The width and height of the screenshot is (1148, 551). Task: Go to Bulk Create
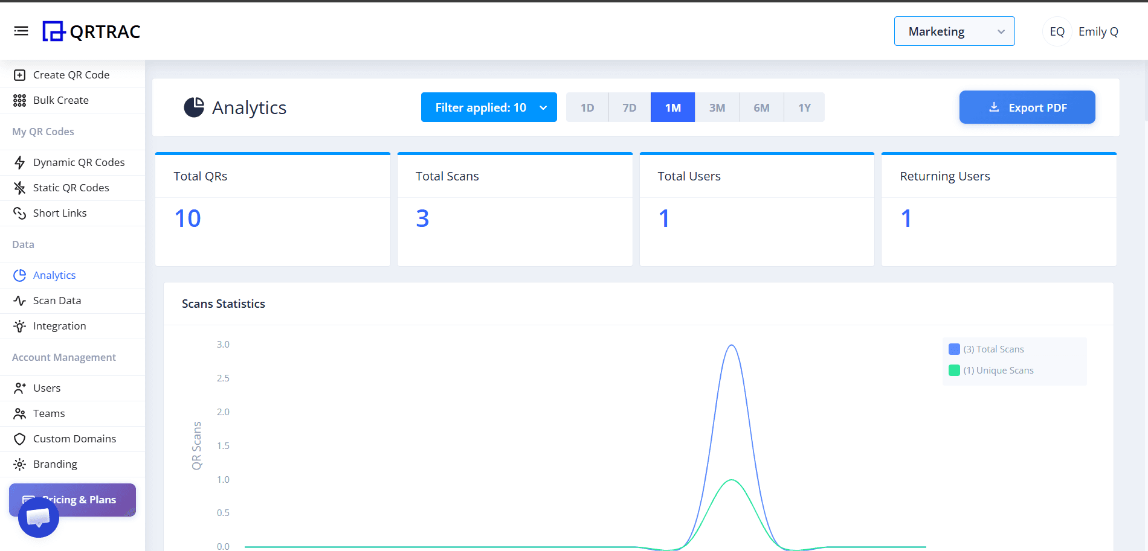(x=61, y=100)
